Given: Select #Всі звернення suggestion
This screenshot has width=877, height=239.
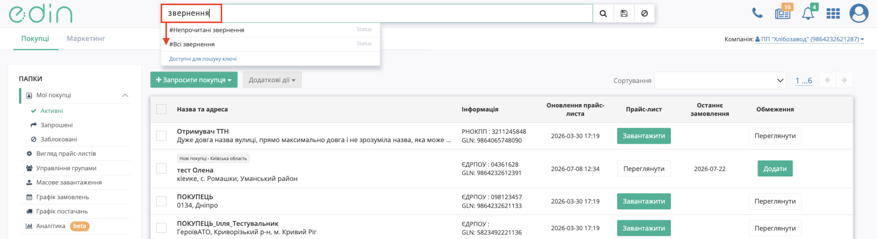Looking at the screenshot, I should 270,44.
